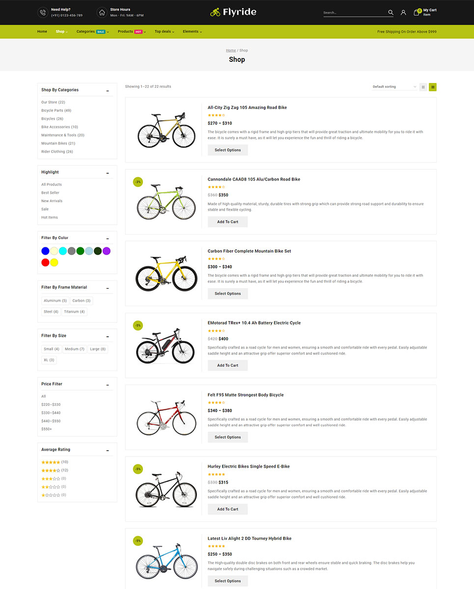Open the Default sorting dropdown

(x=394, y=87)
